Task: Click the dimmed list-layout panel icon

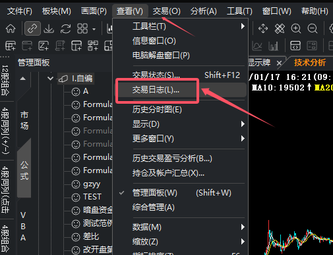Action: click(312, 46)
